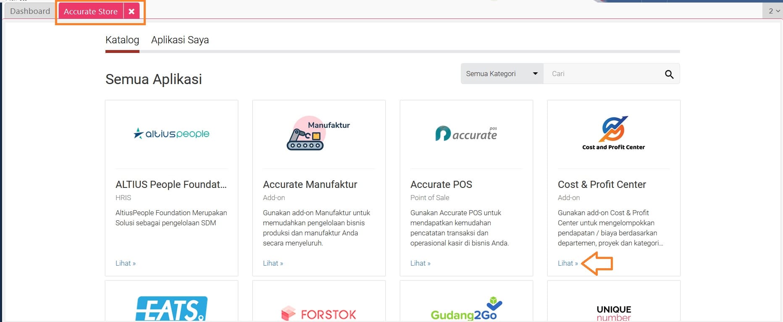This screenshot has width=783, height=322.
Task: Click the Accurate POS logo
Action: [x=466, y=133]
